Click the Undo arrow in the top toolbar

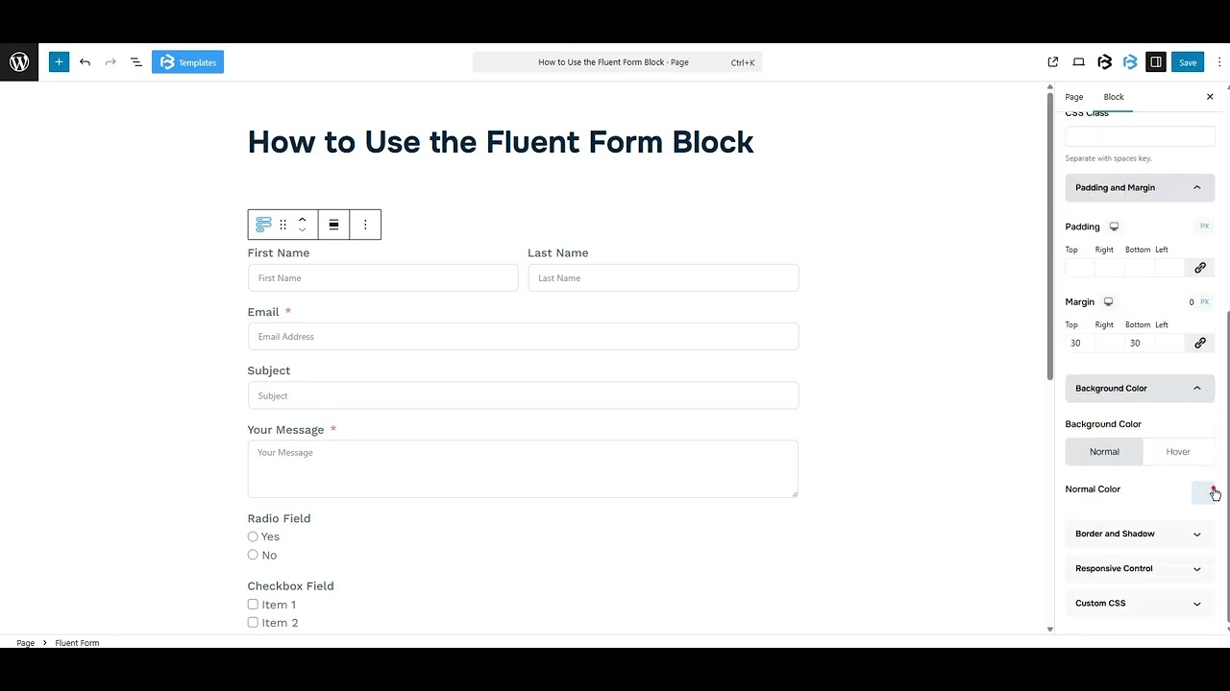tap(85, 61)
